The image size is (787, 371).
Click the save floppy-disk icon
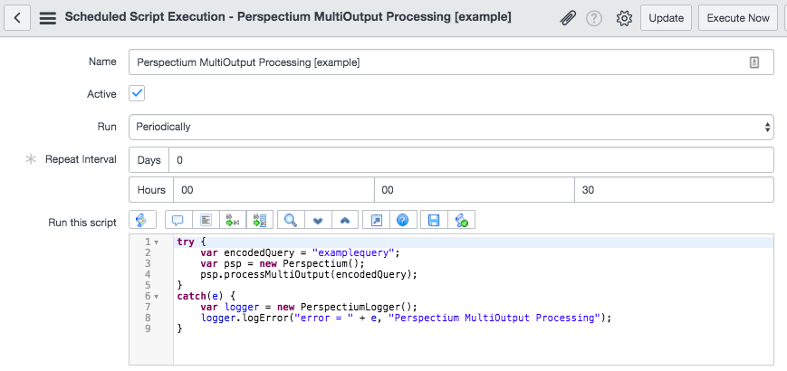tap(434, 220)
